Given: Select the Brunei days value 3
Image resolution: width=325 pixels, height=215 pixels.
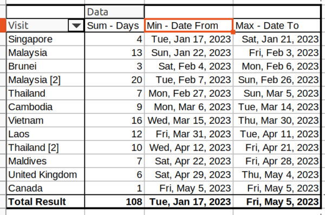Looking at the screenshot, I should pos(114,66).
